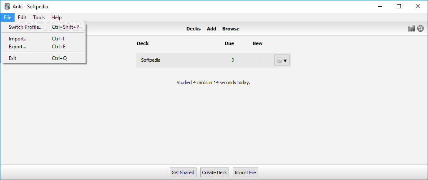428x180 pixels.
Task: Click the sync circular arrows icon
Action: coord(420,28)
